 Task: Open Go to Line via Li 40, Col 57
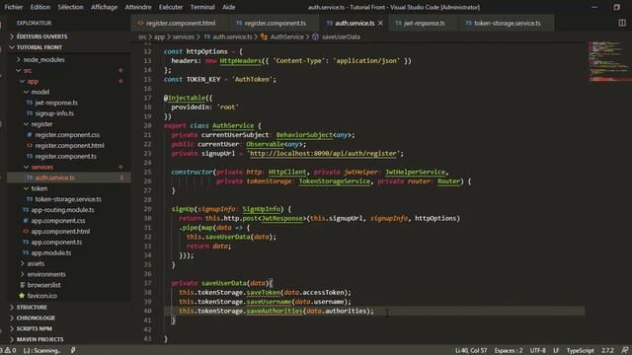point(471,350)
